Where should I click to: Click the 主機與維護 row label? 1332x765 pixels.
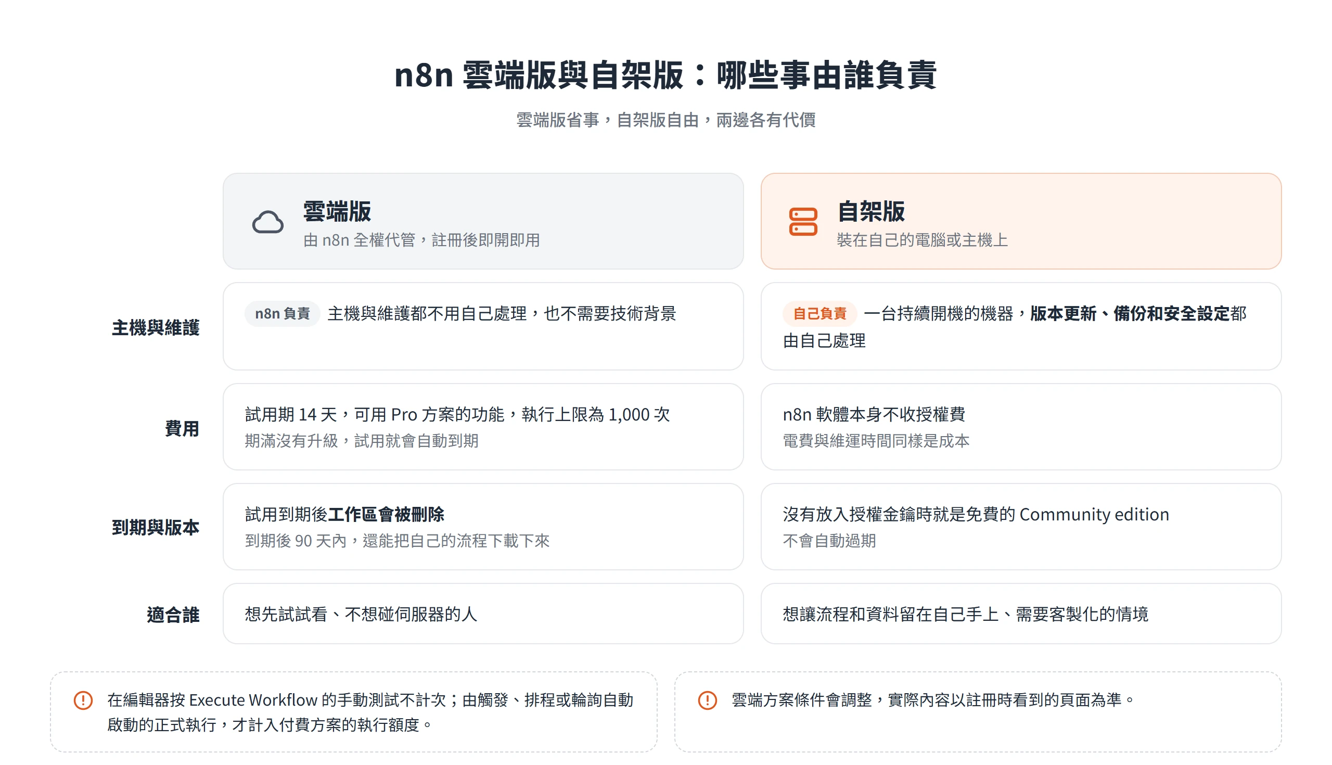[156, 327]
